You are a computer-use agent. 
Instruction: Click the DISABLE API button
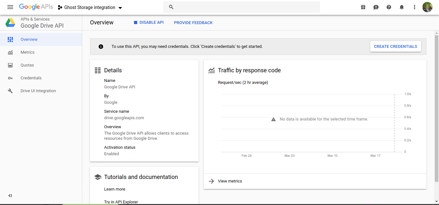pyautogui.click(x=149, y=22)
